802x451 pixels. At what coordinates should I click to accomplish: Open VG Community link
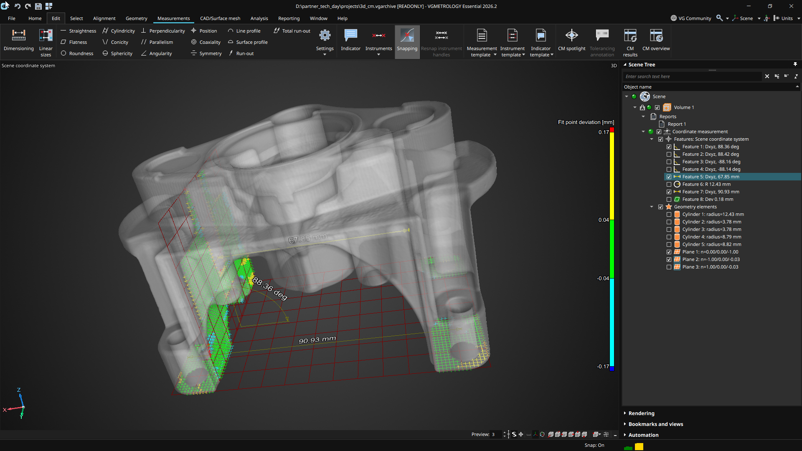pos(691,18)
